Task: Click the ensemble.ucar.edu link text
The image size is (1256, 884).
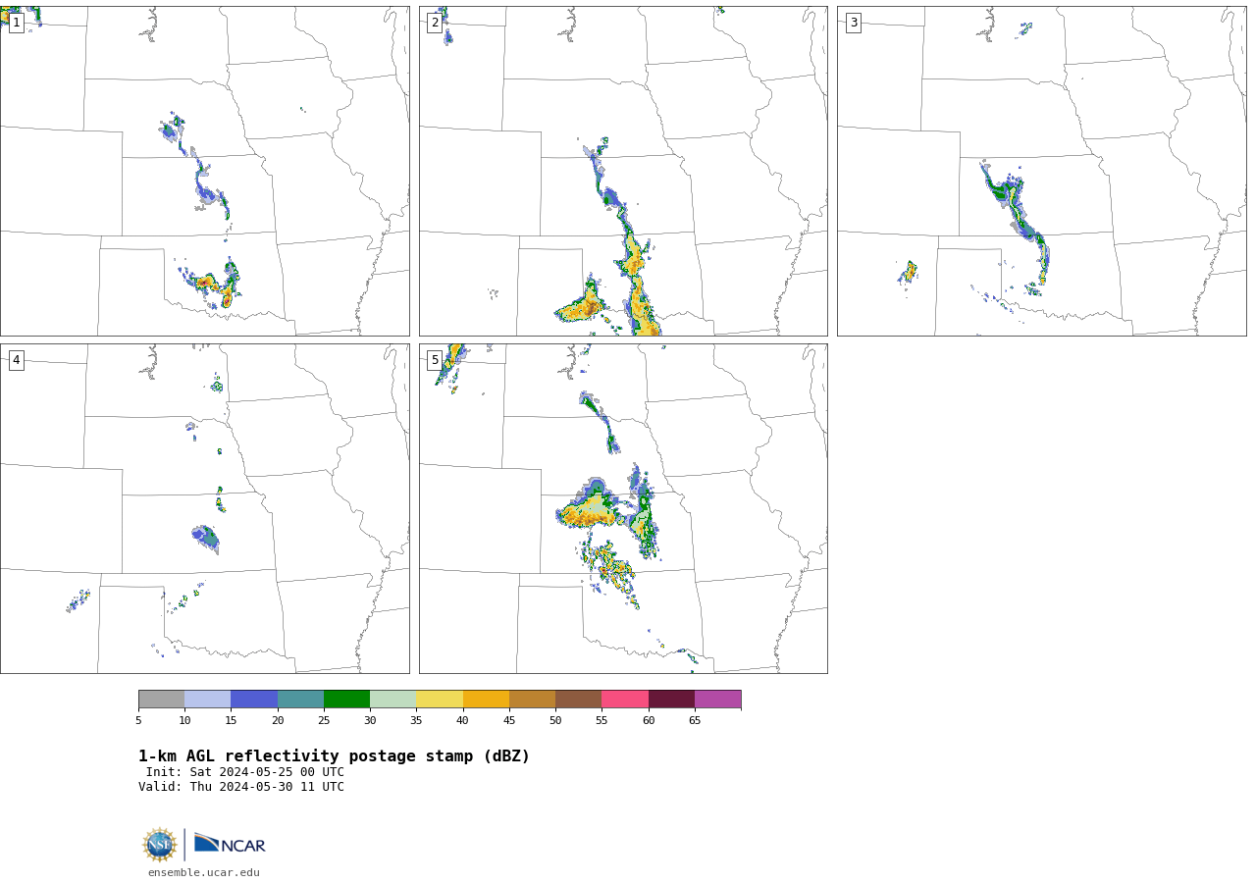Action: pyautogui.click(x=204, y=873)
